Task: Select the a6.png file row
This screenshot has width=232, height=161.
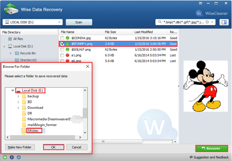Action: [x=119, y=61]
